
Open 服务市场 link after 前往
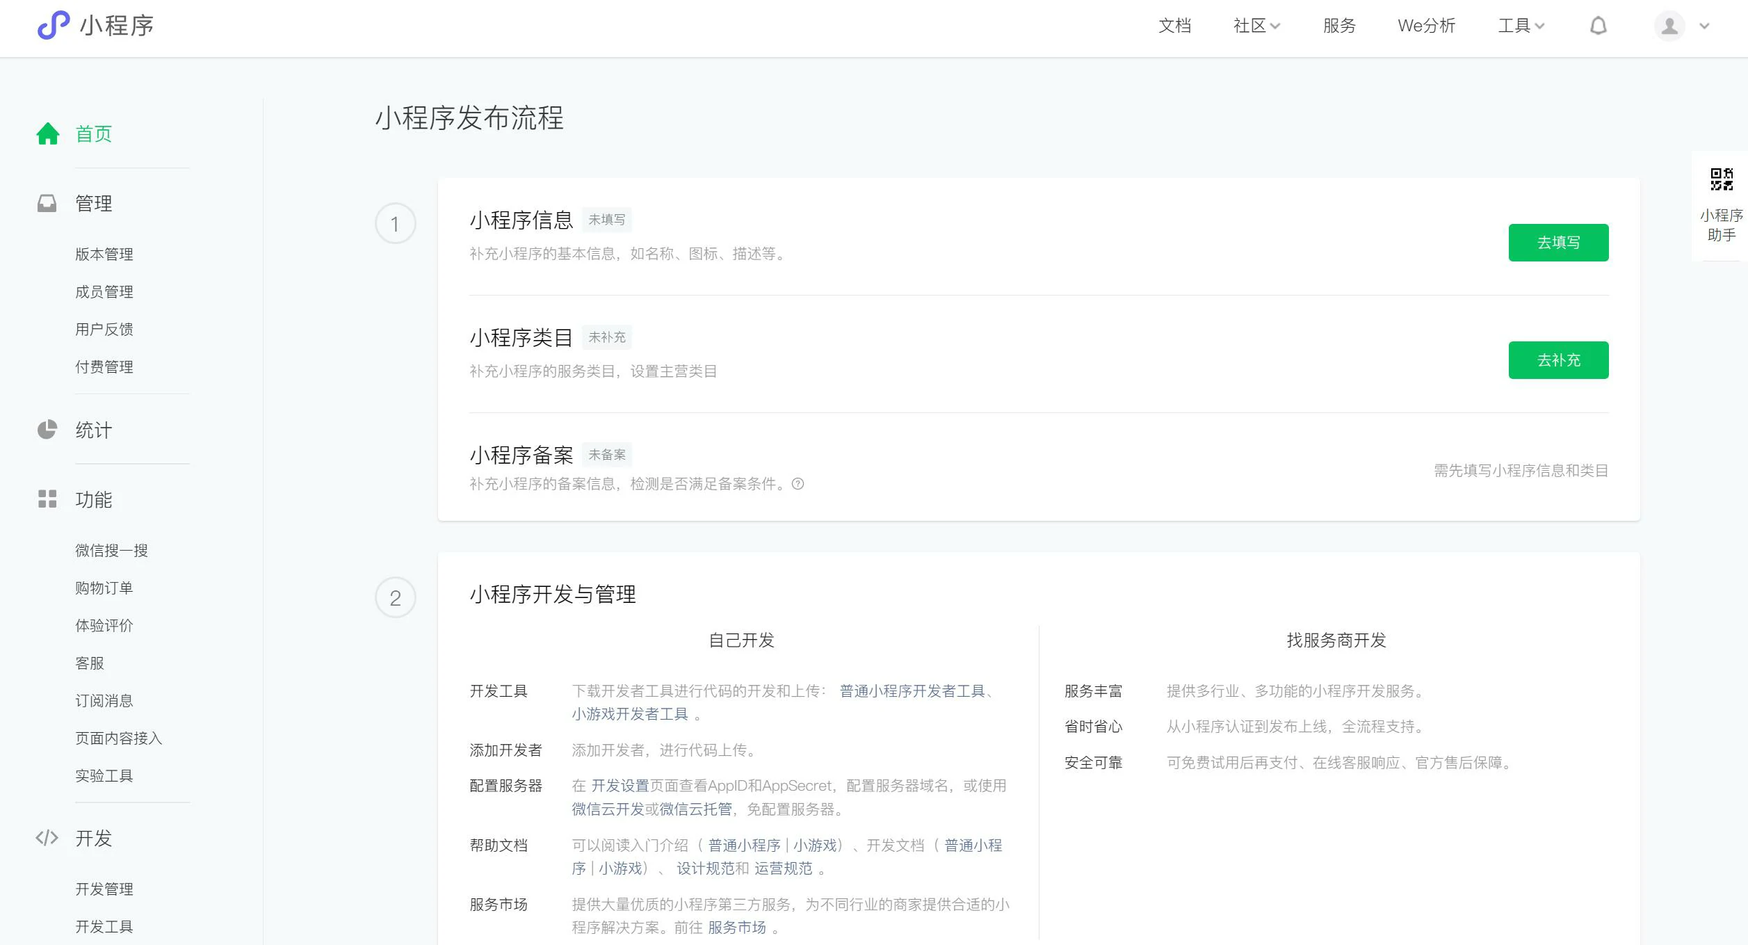737,927
